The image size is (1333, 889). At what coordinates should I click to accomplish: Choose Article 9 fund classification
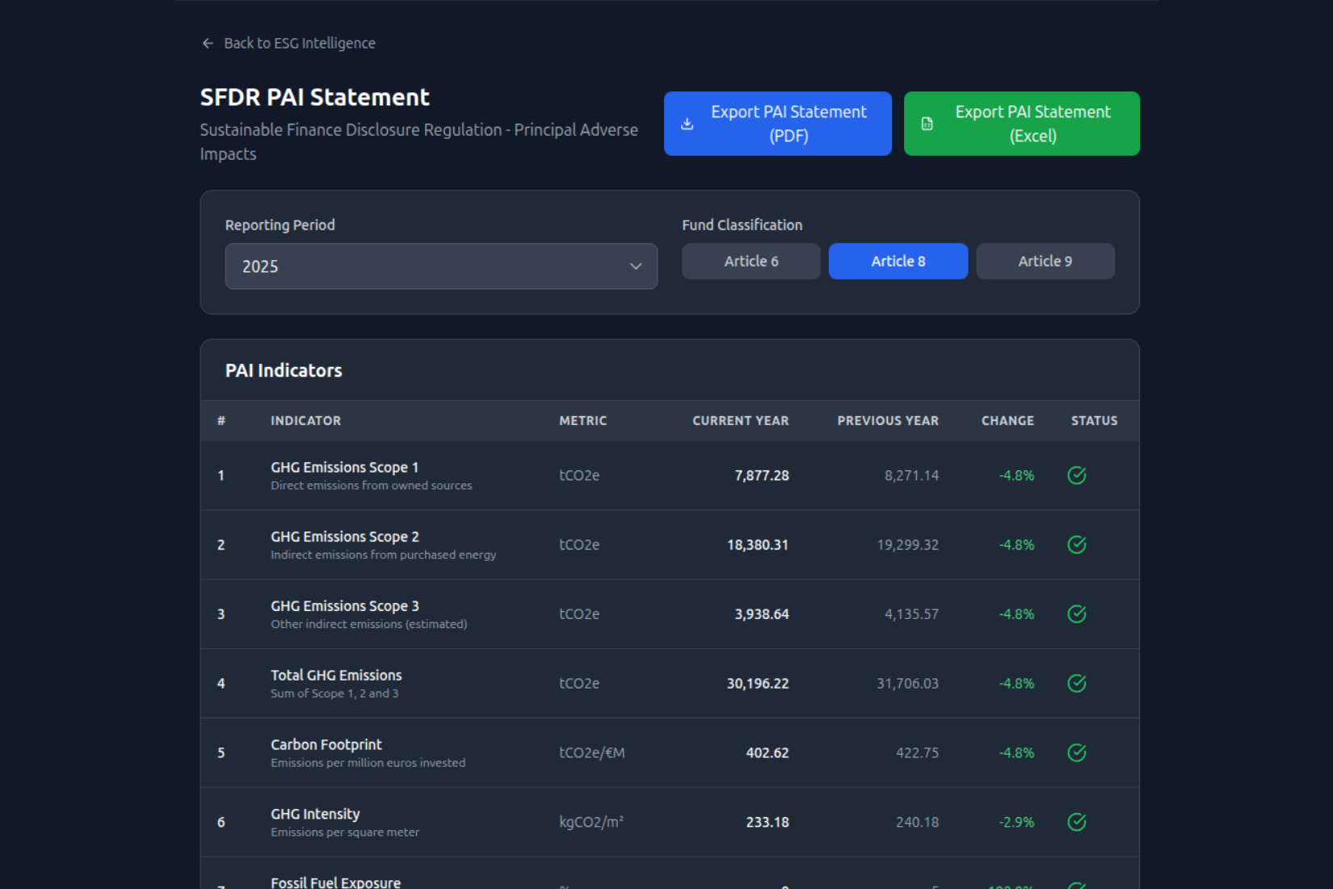(x=1045, y=261)
